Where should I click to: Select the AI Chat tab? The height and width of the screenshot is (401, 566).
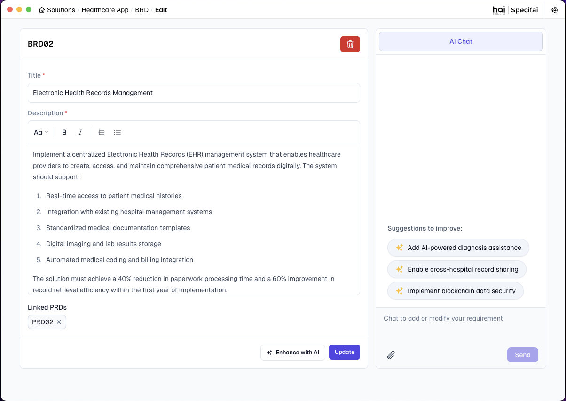[461, 41]
